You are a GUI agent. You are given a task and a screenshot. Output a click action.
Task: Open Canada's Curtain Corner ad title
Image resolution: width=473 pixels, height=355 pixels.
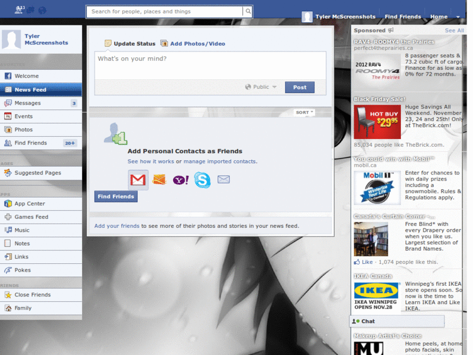[x=394, y=217]
